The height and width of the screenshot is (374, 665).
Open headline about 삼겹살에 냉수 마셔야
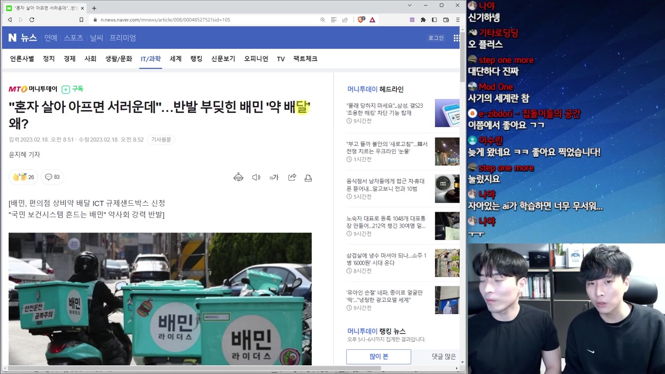click(x=386, y=259)
